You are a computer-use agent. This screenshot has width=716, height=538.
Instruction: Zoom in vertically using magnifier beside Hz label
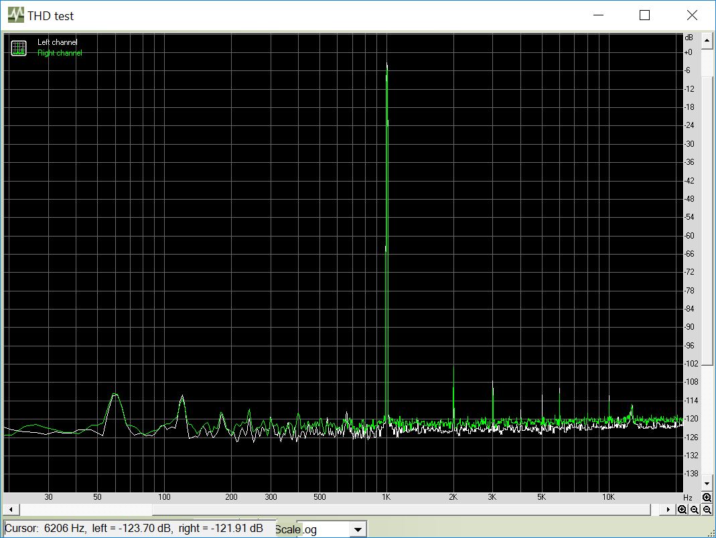click(707, 497)
